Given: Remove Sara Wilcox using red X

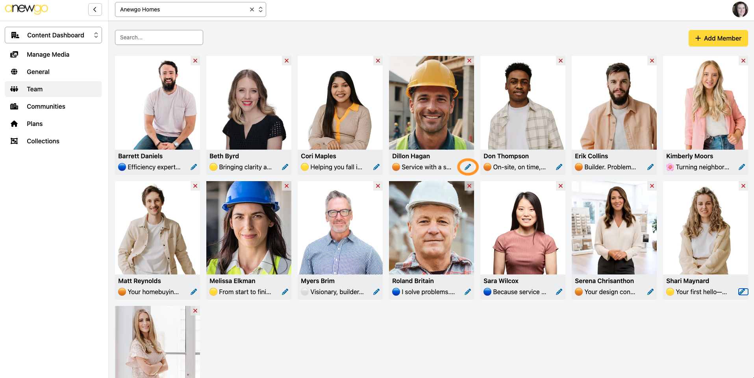Looking at the screenshot, I should coord(561,186).
